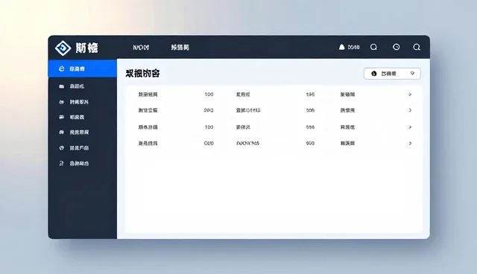Open the "NOM" tab in top navigation

tap(141, 48)
